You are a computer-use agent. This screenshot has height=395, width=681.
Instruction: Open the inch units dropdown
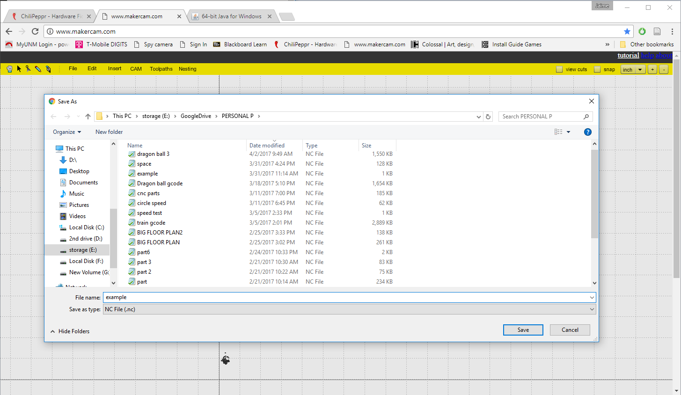pyautogui.click(x=633, y=69)
